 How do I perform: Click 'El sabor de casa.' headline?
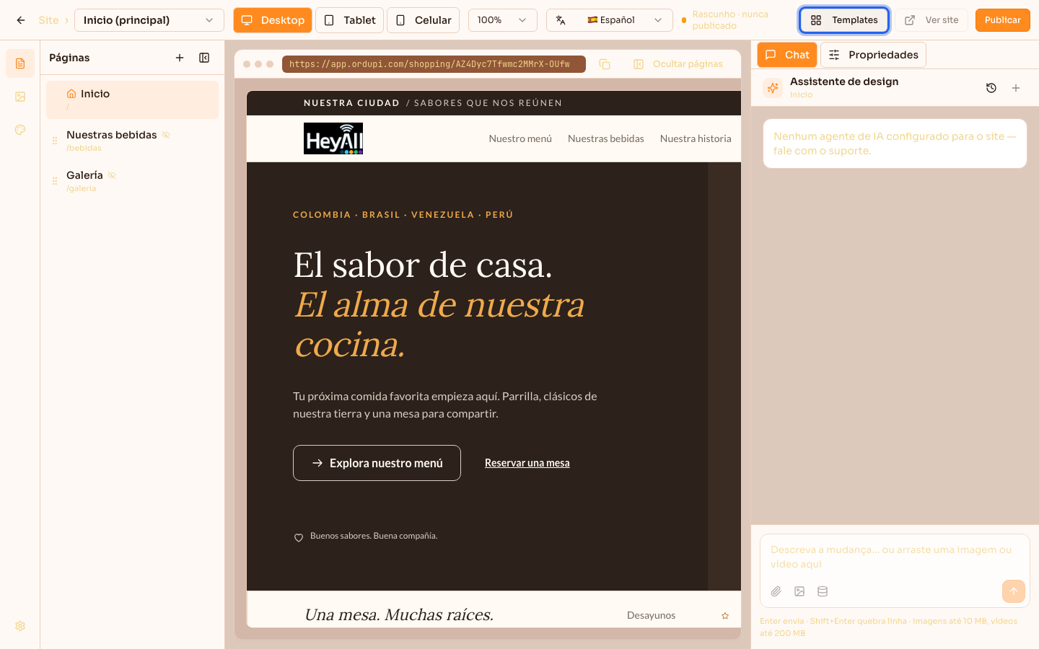pyautogui.click(x=423, y=265)
